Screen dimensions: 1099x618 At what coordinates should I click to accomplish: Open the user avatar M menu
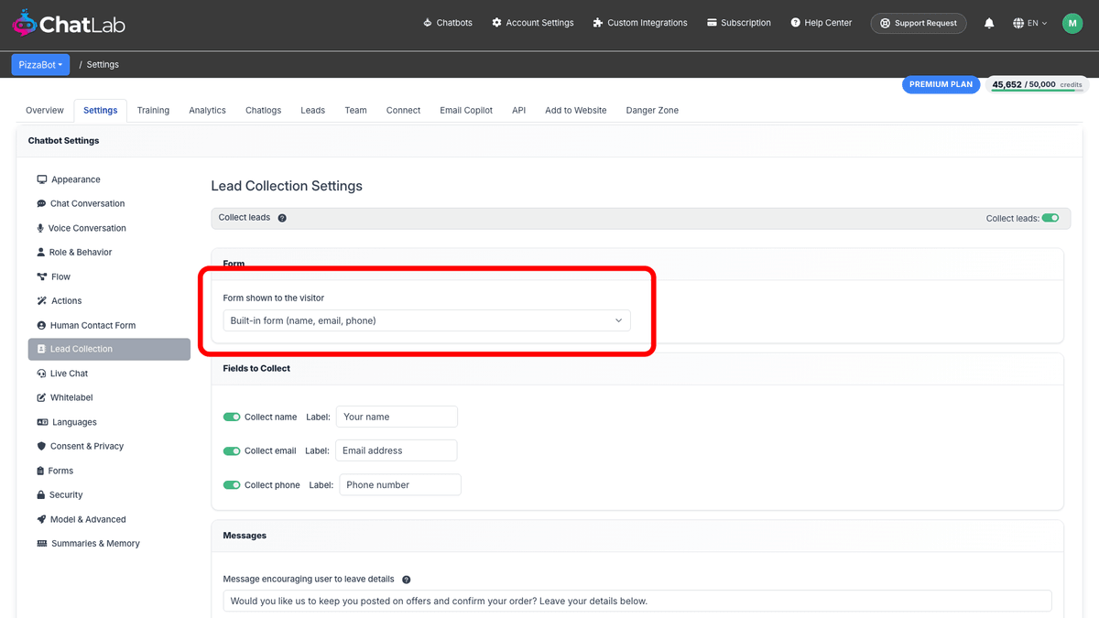click(x=1072, y=23)
